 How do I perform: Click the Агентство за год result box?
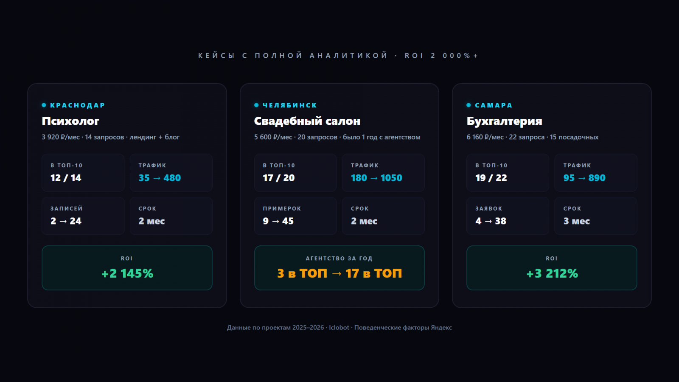pos(339,268)
